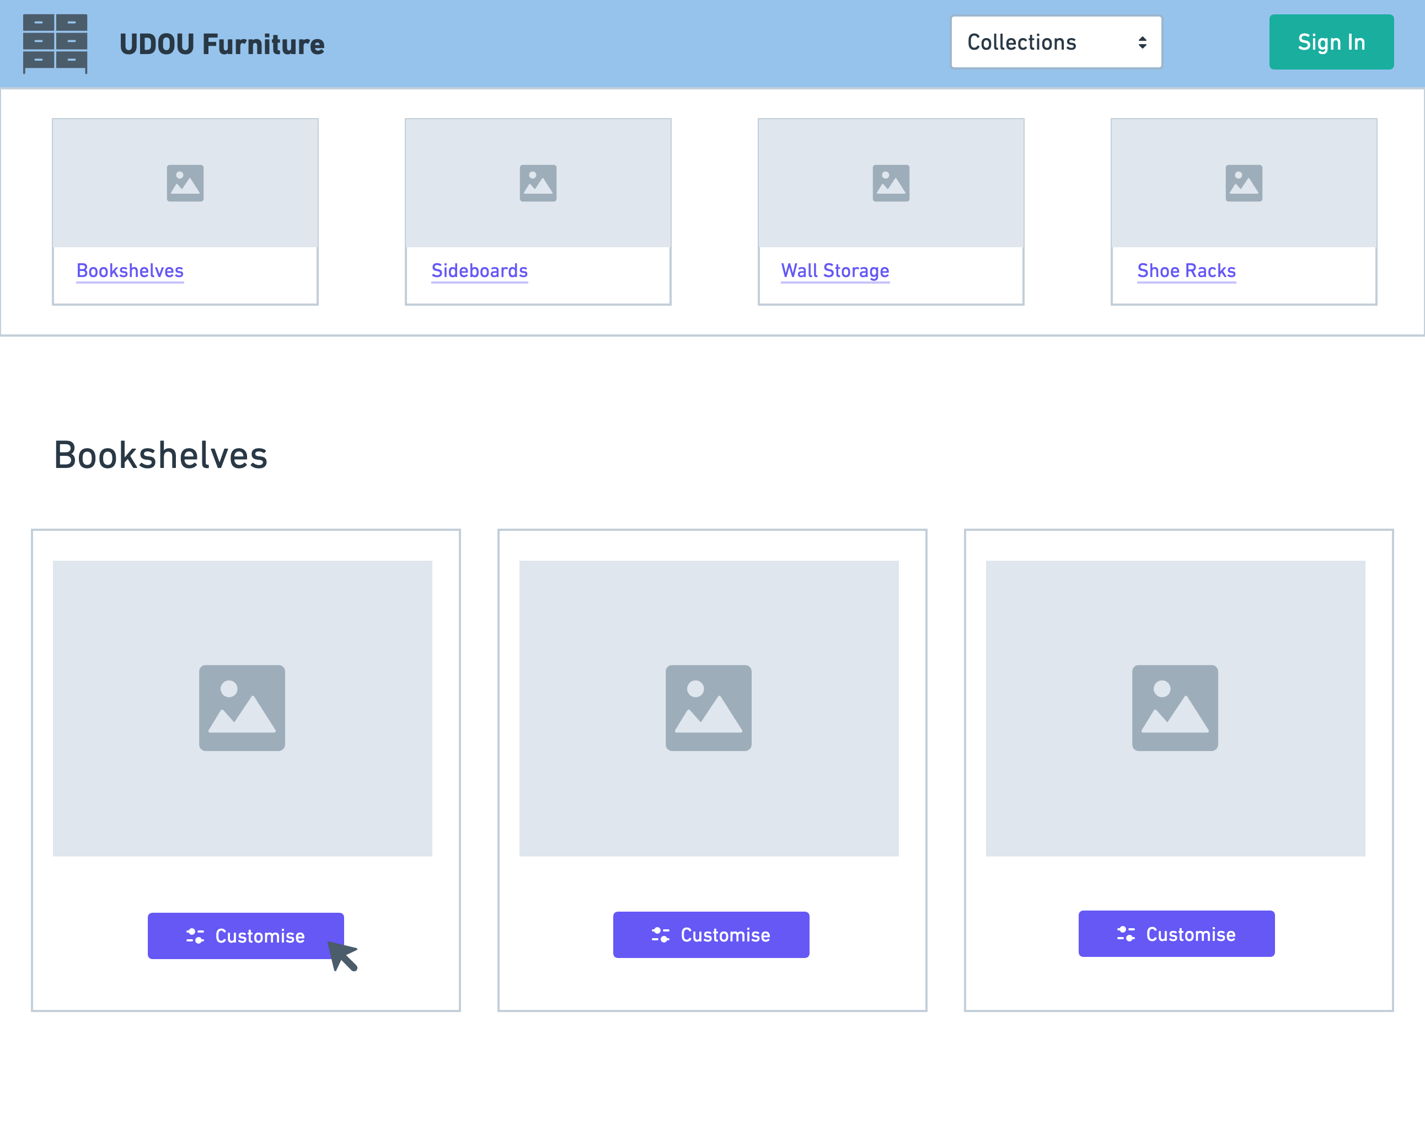The width and height of the screenshot is (1425, 1139).
Task: Click the UDOU Furniture drawer logo icon
Action: click(55, 43)
